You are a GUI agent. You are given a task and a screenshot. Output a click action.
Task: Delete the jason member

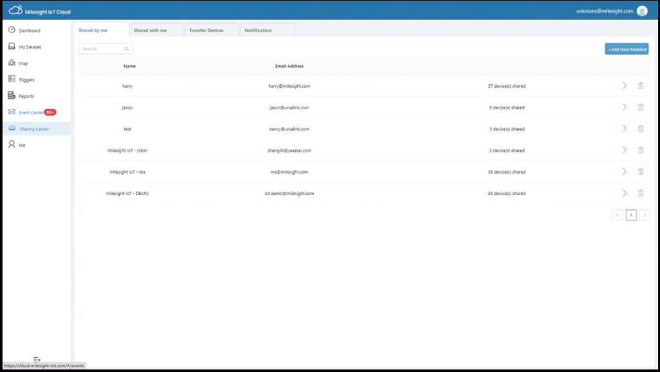click(641, 107)
